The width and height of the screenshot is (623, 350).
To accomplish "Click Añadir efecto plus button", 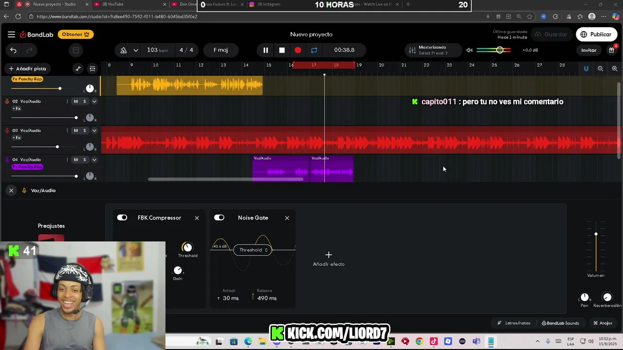I will (329, 255).
